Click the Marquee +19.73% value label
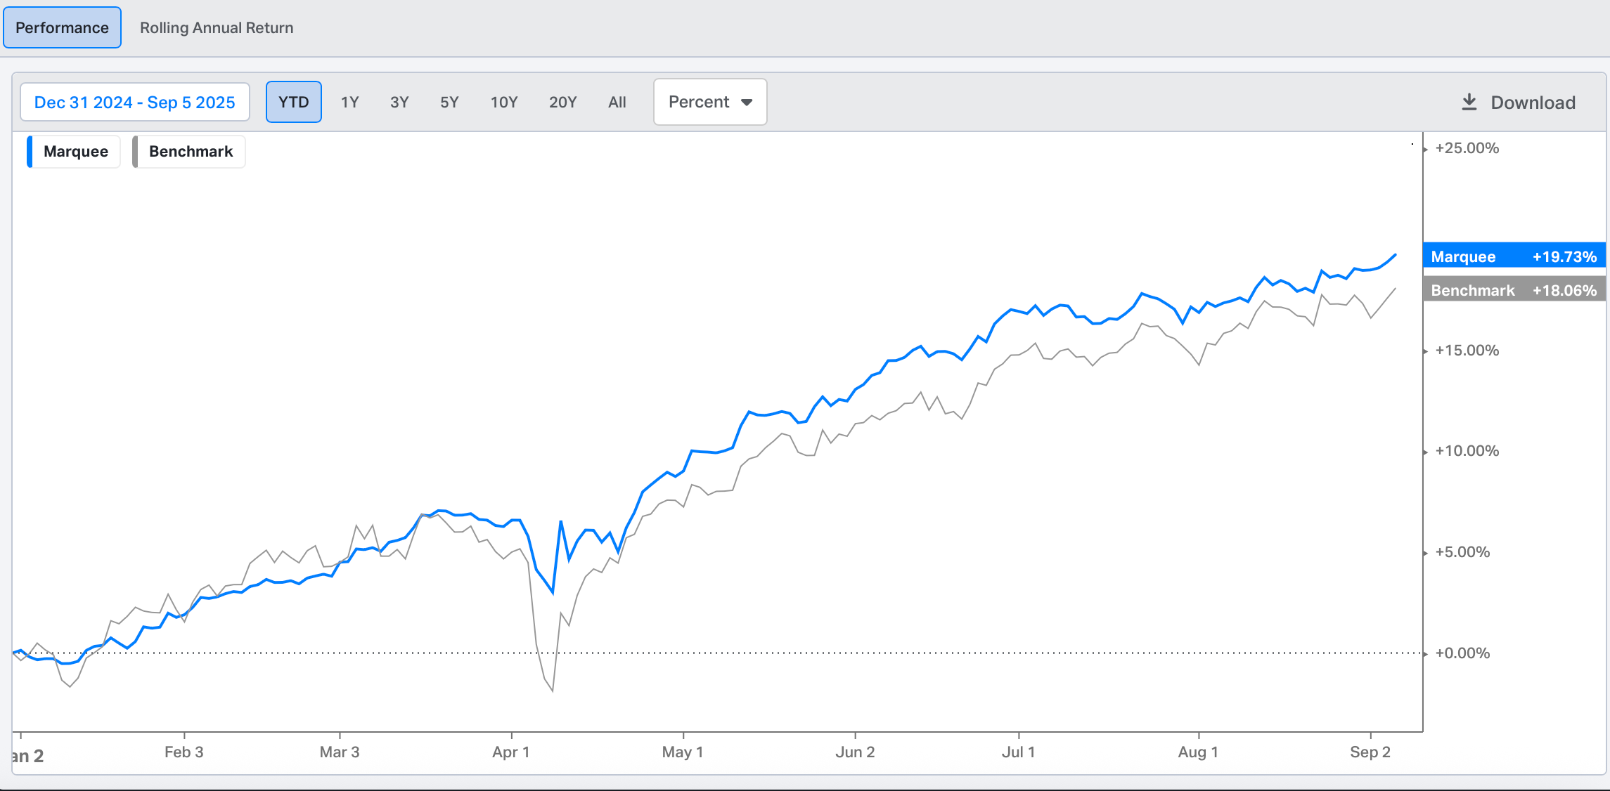Screen dimensions: 1610x791 (1514, 256)
